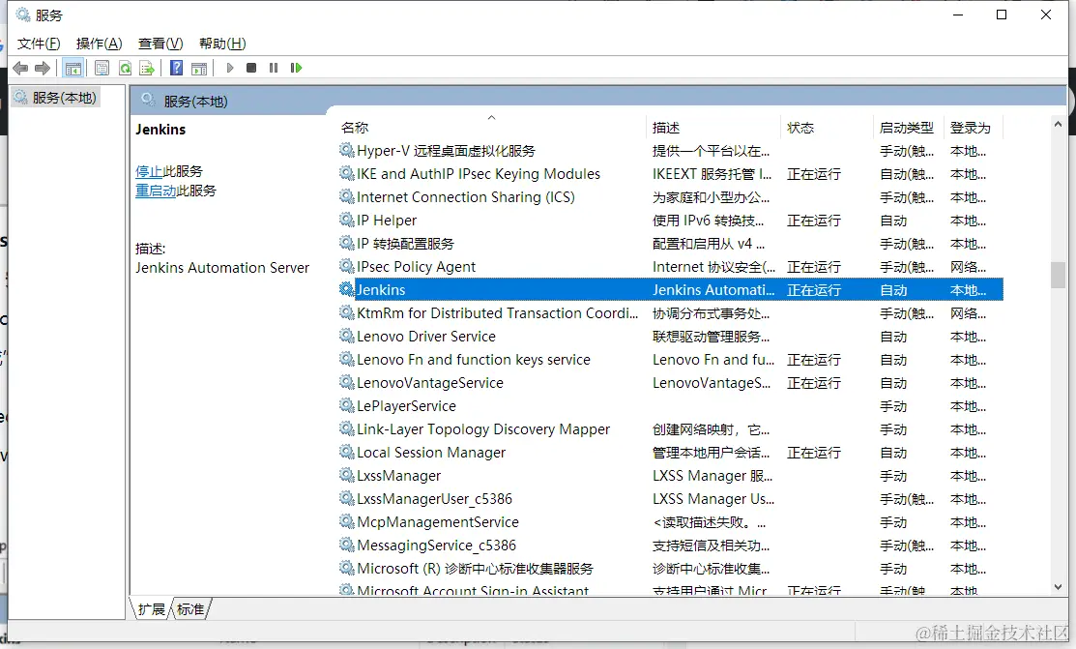The image size is (1076, 649).
Task: Click the gear icon beside IPsec Policy Agent
Action: (346, 266)
